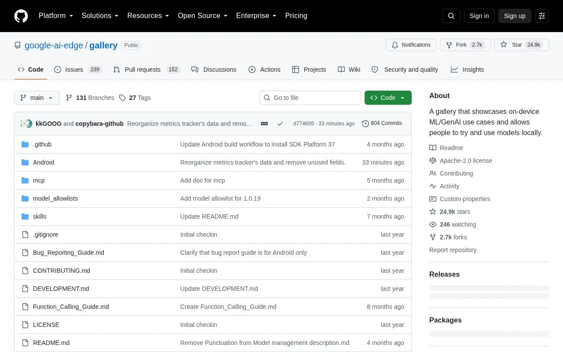Fork the gallery repository
The image size is (563, 352).
465,45
